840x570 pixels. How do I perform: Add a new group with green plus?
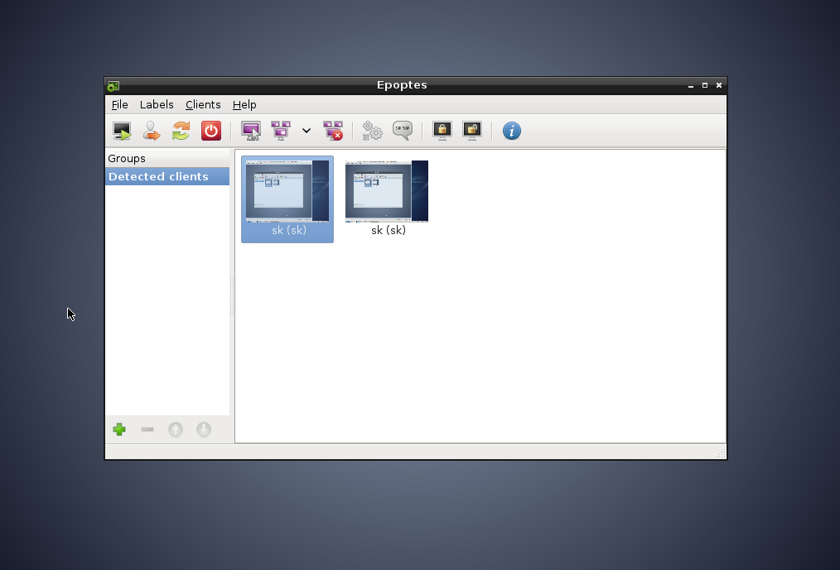tap(119, 429)
